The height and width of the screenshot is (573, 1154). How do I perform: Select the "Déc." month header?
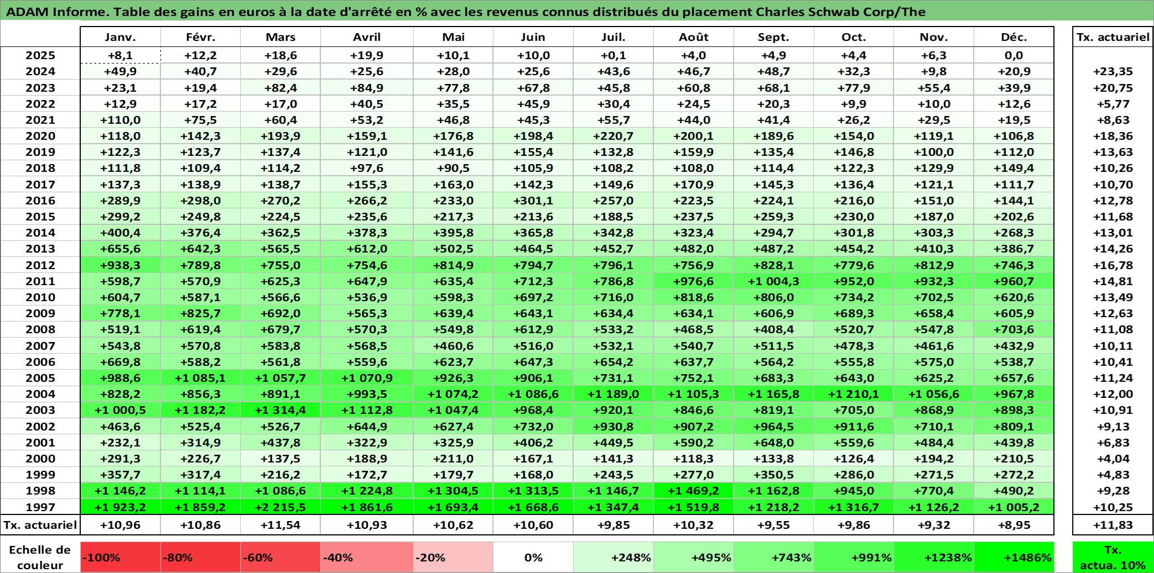point(1013,37)
